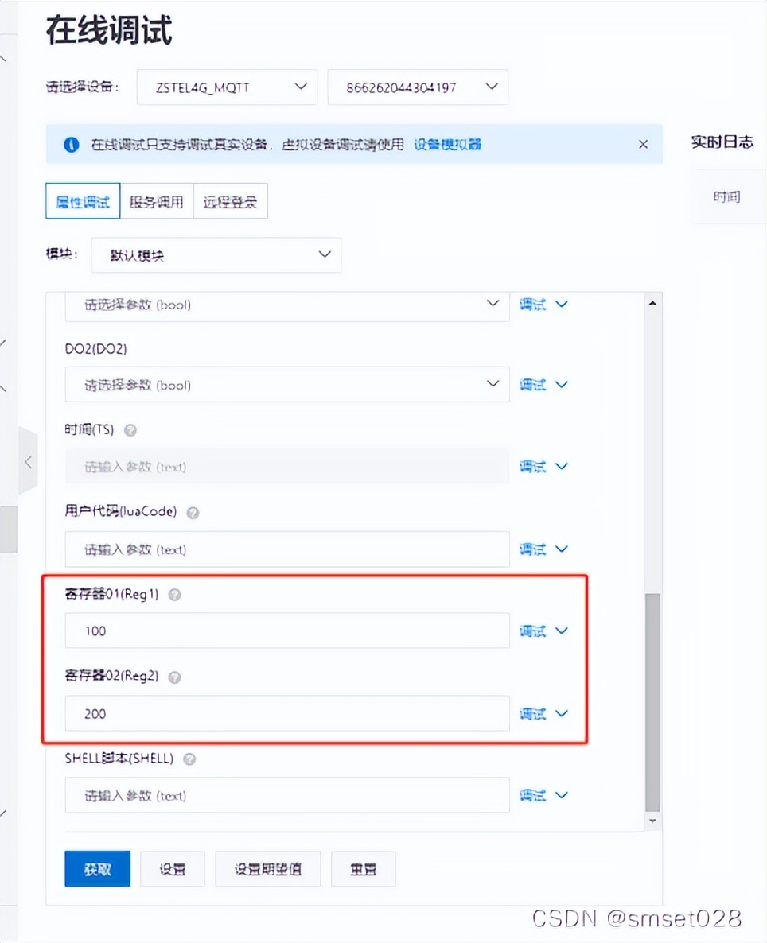The width and height of the screenshot is (767, 943).
Task: Click 调试 next to luaCode field
Action: click(x=532, y=549)
